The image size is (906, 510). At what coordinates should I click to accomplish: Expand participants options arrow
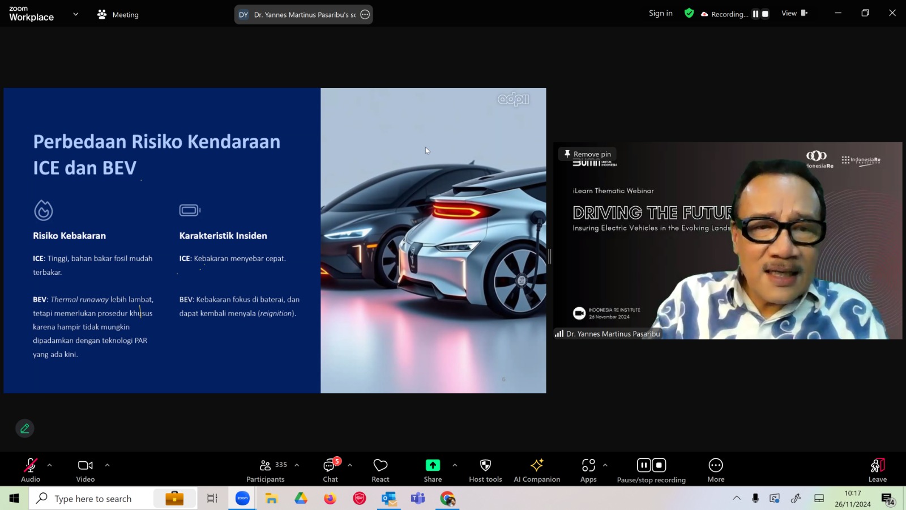[297, 465]
